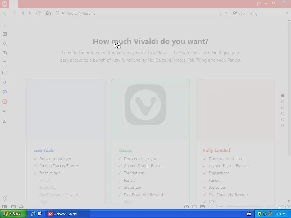Select the fourth page indicator dot
Viewport: 291px width, 218px height.
(x=283, y=114)
